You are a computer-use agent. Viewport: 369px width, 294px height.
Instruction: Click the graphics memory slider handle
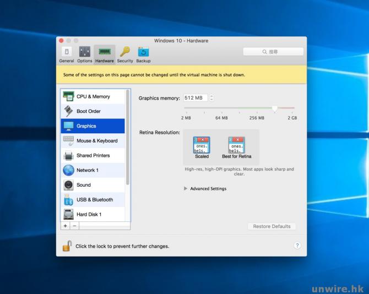coord(274,108)
